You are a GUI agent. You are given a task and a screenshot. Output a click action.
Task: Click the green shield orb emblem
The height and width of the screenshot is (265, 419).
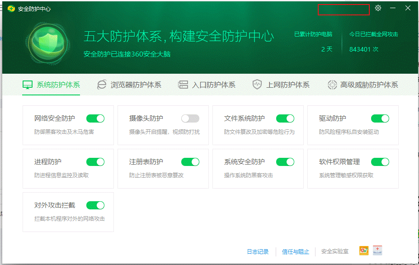point(48,43)
